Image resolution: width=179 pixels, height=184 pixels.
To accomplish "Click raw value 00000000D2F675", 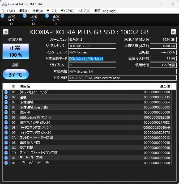I will [157, 132].
